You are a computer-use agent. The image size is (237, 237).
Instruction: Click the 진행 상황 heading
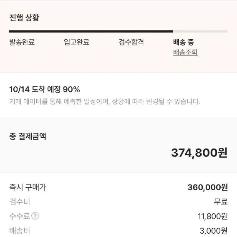pyautogui.click(x=24, y=18)
